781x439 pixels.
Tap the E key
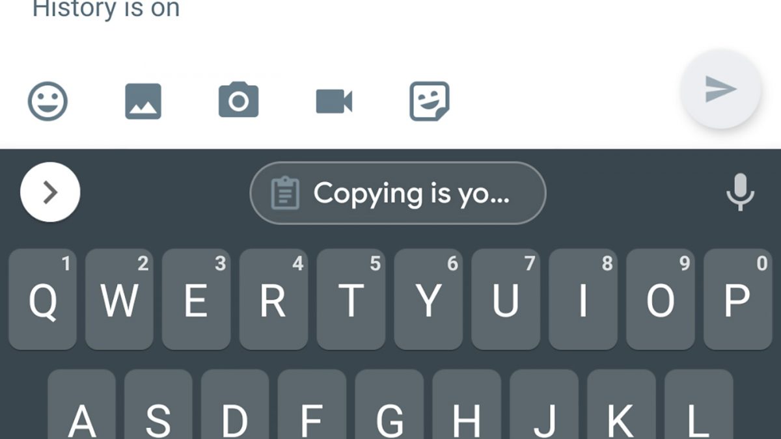tap(197, 299)
